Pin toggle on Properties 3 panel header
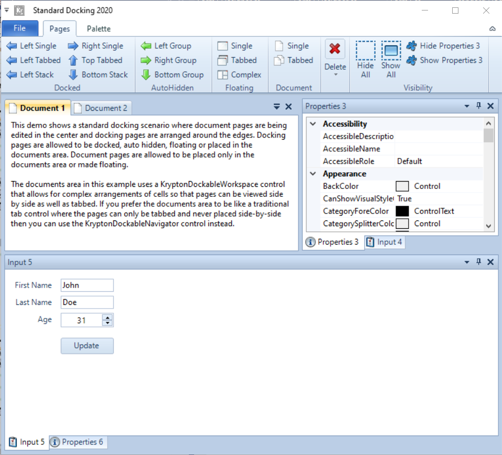Screen dimensions: 502x455 (x=478, y=106)
